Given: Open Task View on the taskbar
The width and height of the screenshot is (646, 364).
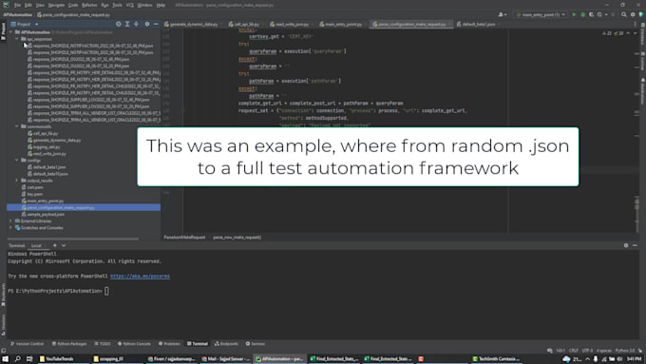Looking at the screenshot, I should pyautogui.click(x=29, y=359).
